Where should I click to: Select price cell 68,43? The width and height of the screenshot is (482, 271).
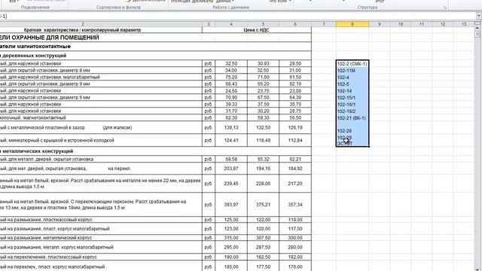click(x=231, y=84)
